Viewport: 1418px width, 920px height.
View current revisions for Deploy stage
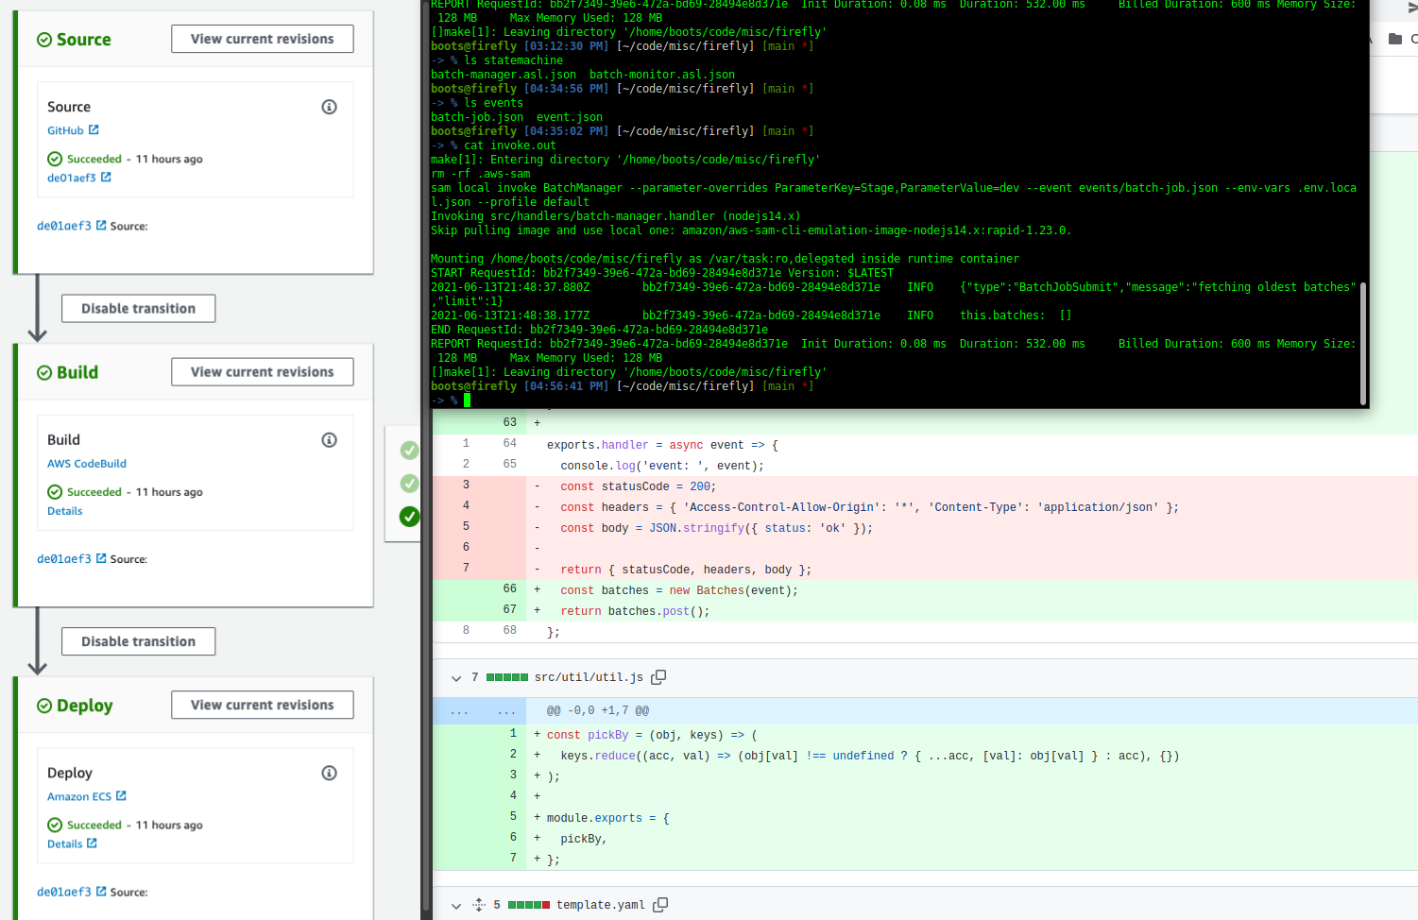[x=262, y=705]
